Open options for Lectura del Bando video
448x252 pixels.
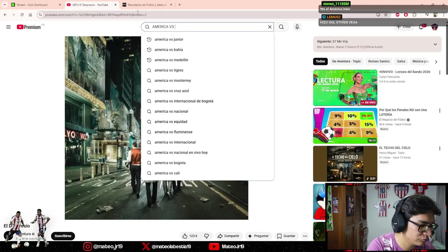pyautogui.click(x=440, y=72)
